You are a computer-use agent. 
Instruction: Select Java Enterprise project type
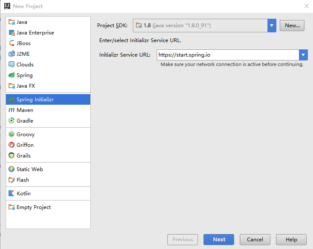click(x=35, y=33)
